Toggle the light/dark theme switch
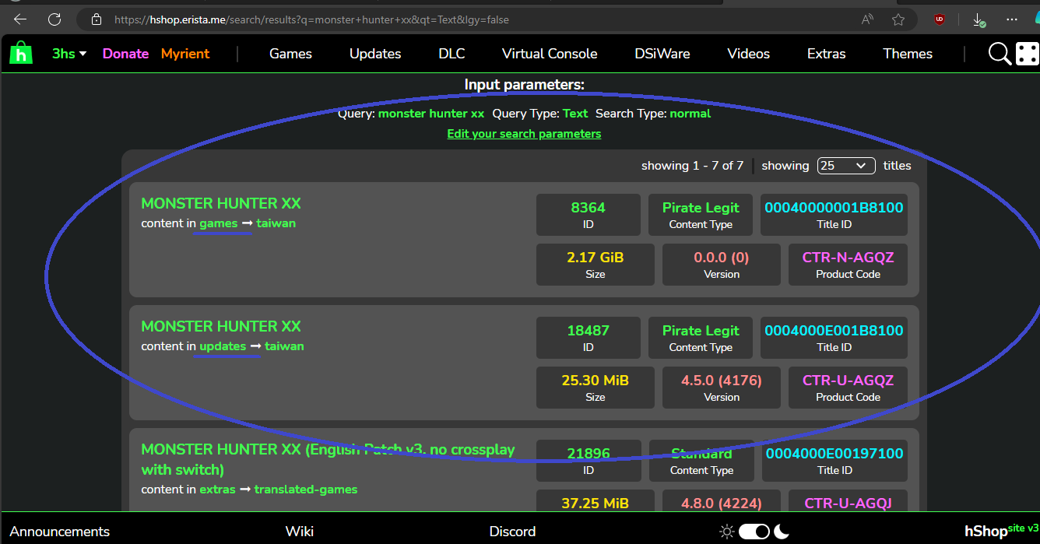 click(x=754, y=532)
